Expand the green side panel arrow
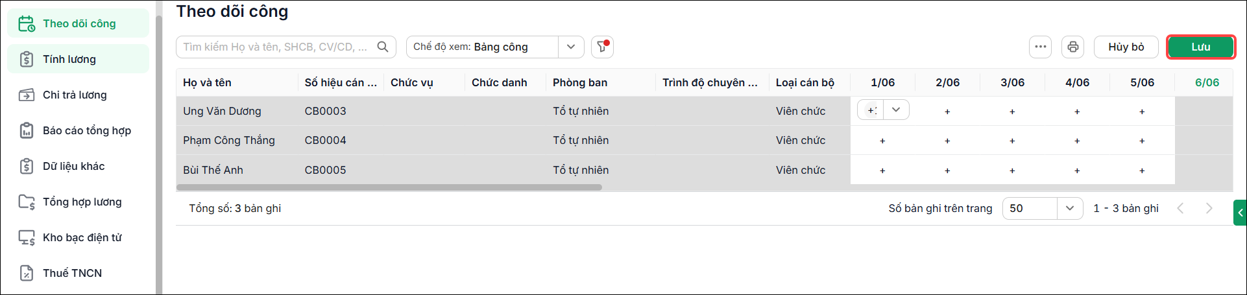Viewport: 1247px width, 295px height. (x=1240, y=213)
